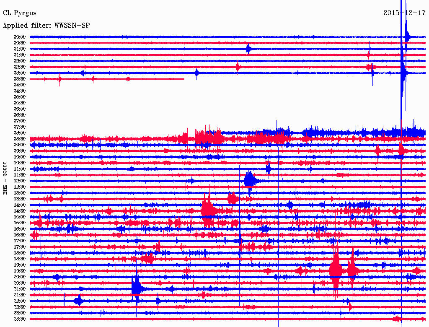Click the 09:30 time label
The image size is (429, 327).
(20, 151)
